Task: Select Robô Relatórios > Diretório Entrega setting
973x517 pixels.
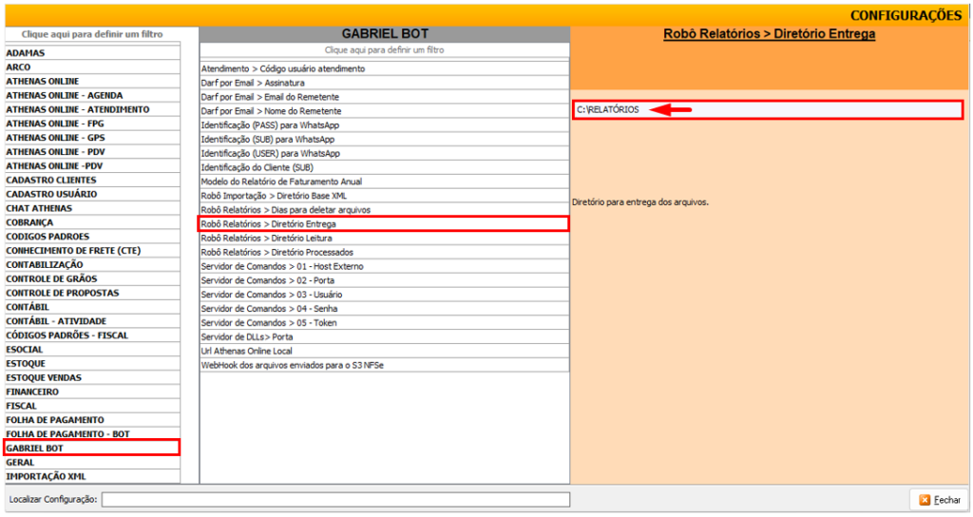Action: pos(383,224)
